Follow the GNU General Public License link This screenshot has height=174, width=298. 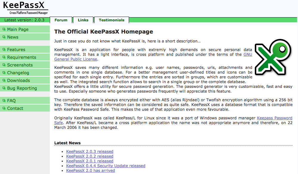click(x=76, y=59)
